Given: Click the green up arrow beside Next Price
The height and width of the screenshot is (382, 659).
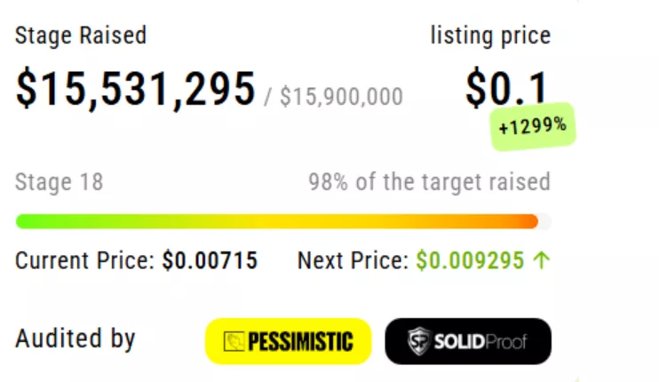Looking at the screenshot, I should 543,261.
